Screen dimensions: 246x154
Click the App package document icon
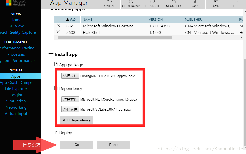[x=56, y=64]
